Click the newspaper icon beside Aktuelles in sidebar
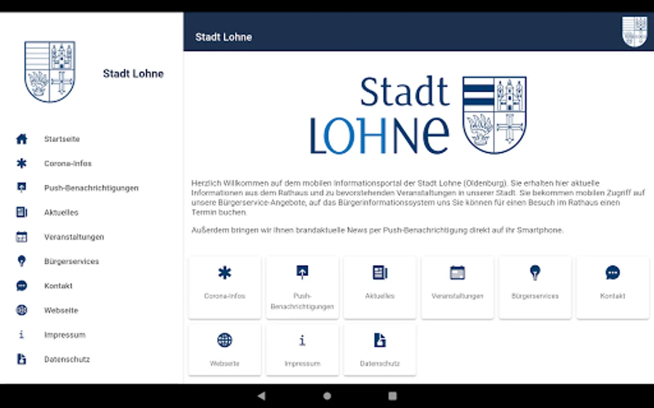This screenshot has height=408, width=654. click(x=21, y=212)
